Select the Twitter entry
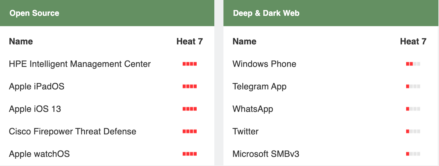Screen dimensions: 439x166 pos(245,131)
